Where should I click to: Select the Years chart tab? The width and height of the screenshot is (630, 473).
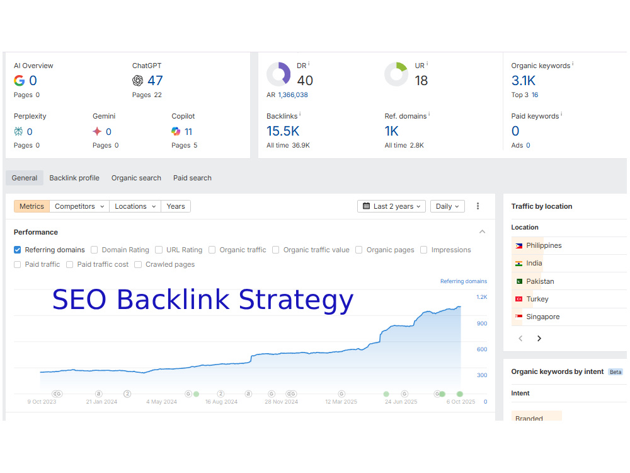click(x=176, y=206)
